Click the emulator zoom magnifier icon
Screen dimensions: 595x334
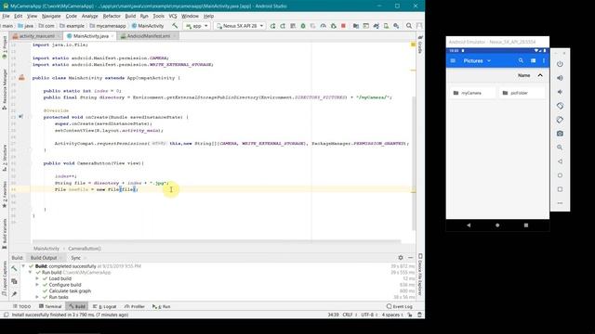coord(560,148)
